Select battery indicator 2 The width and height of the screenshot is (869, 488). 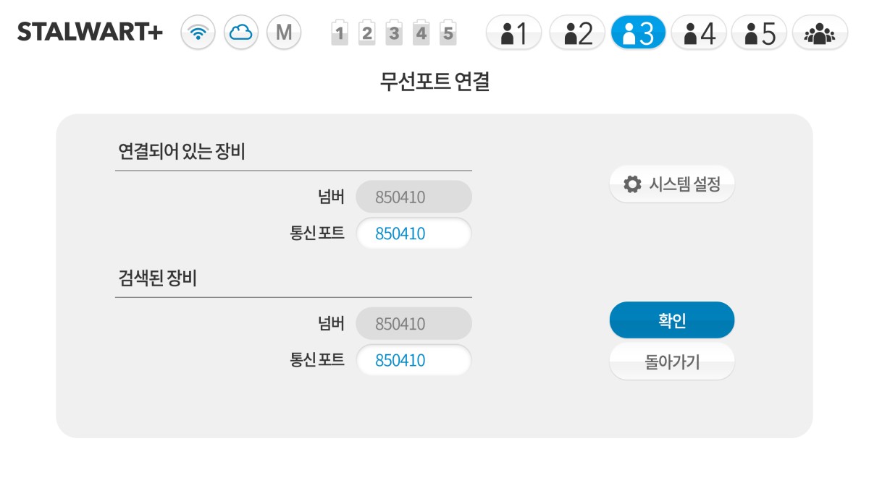point(367,33)
